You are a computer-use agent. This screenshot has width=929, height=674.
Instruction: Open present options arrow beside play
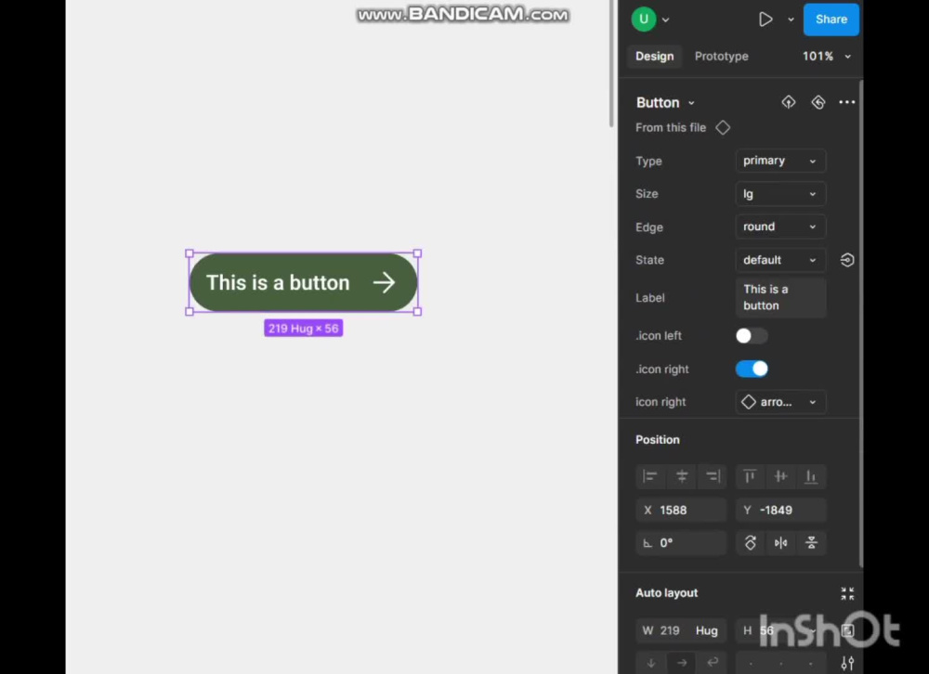click(x=791, y=19)
